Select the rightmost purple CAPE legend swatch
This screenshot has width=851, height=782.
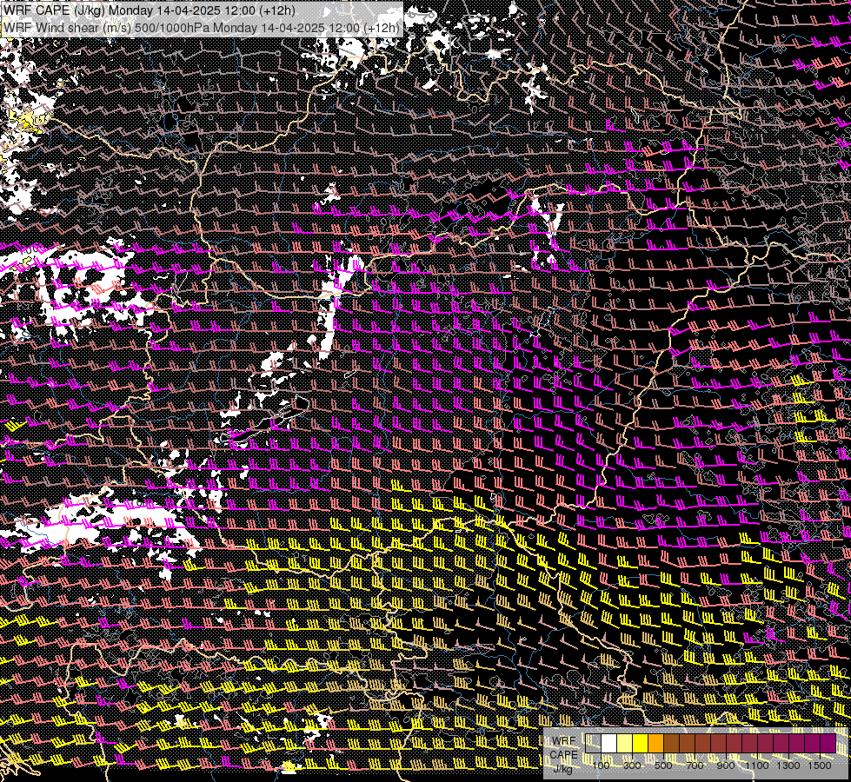point(828,744)
